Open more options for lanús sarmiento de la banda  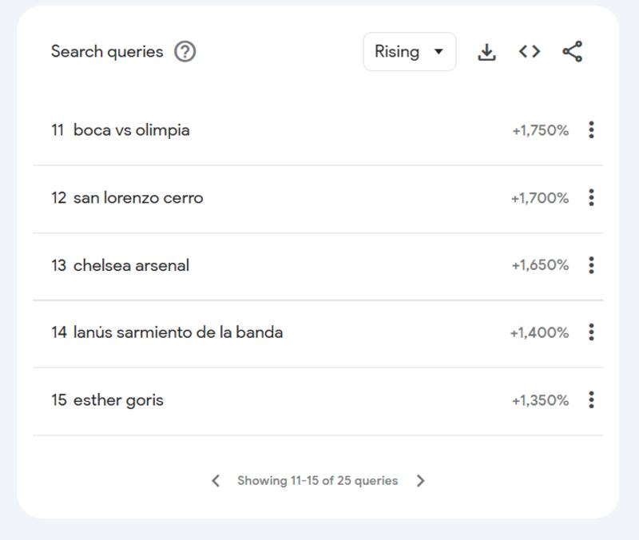591,332
